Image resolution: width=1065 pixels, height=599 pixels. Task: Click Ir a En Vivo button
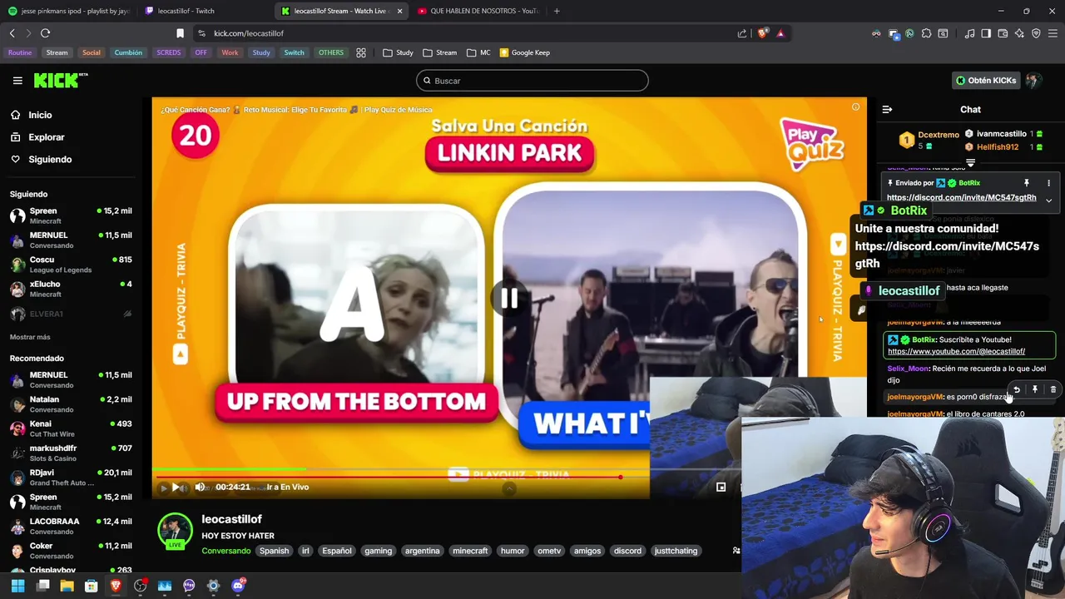point(287,488)
